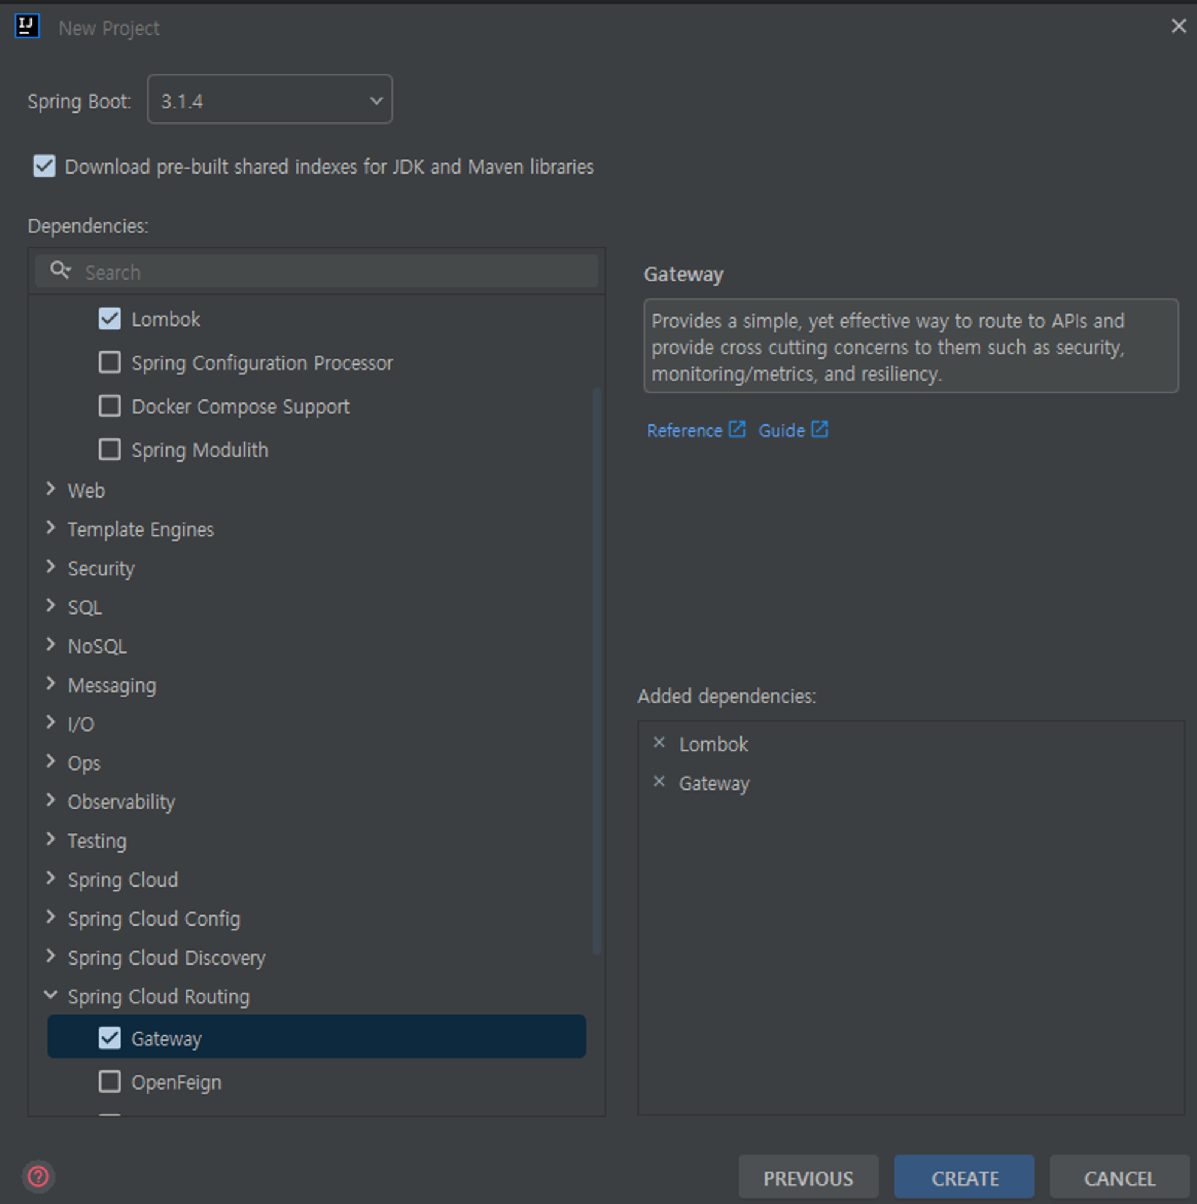Click the search magnifier icon
1197x1204 pixels.
pyautogui.click(x=60, y=271)
